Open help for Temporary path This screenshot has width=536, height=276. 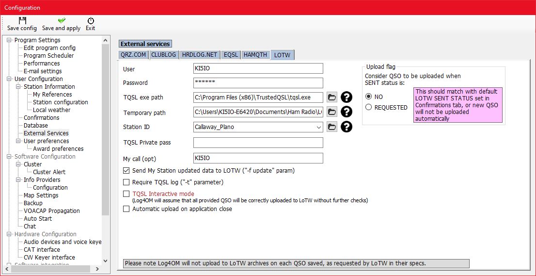coord(347,112)
